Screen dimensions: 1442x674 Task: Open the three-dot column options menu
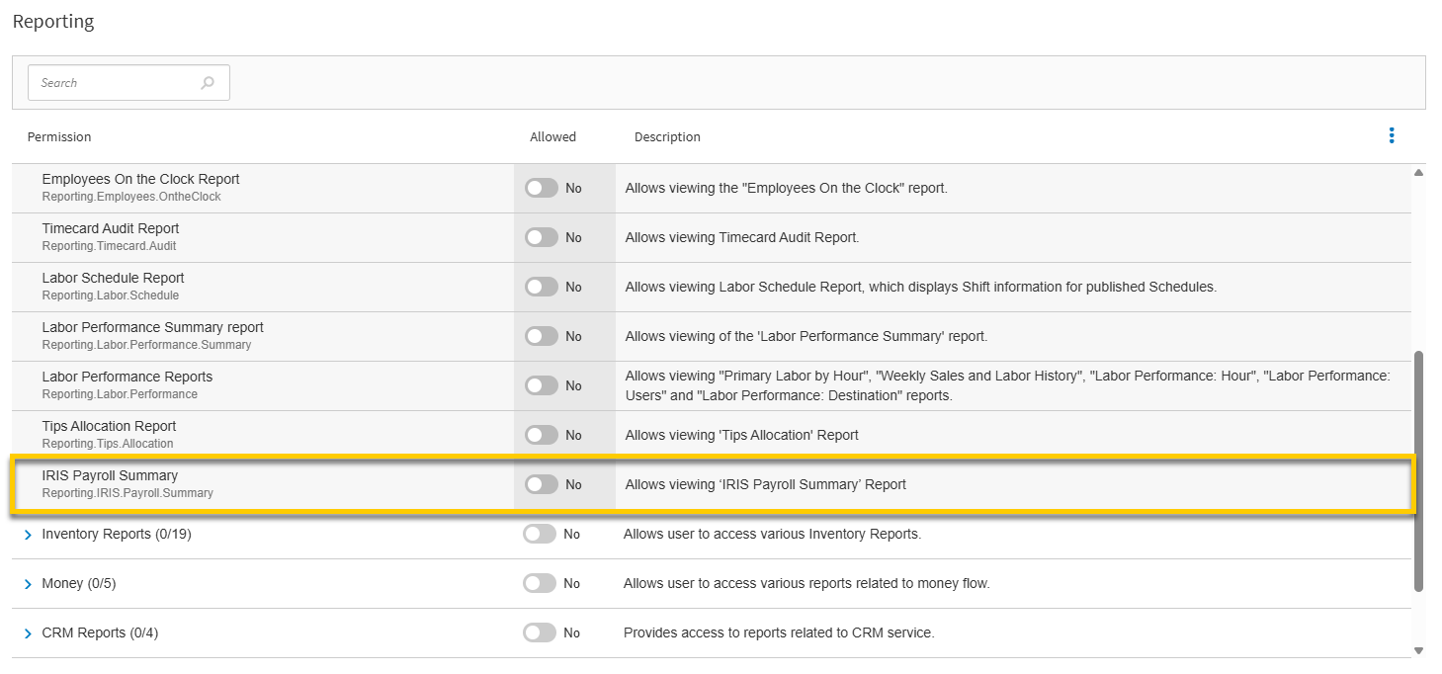tap(1392, 135)
